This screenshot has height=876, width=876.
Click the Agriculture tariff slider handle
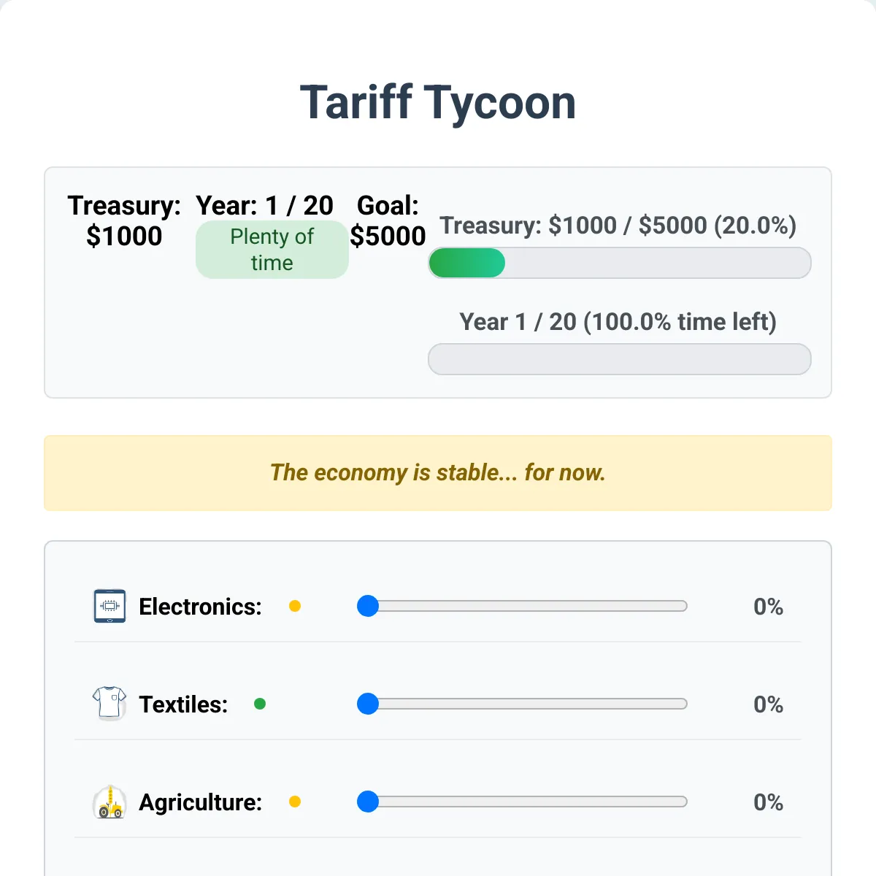click(368, 802)
